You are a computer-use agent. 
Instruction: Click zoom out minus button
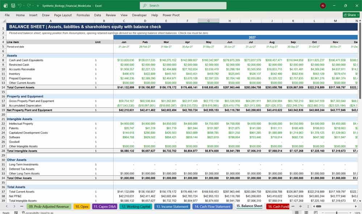click(x=323, y=213)
